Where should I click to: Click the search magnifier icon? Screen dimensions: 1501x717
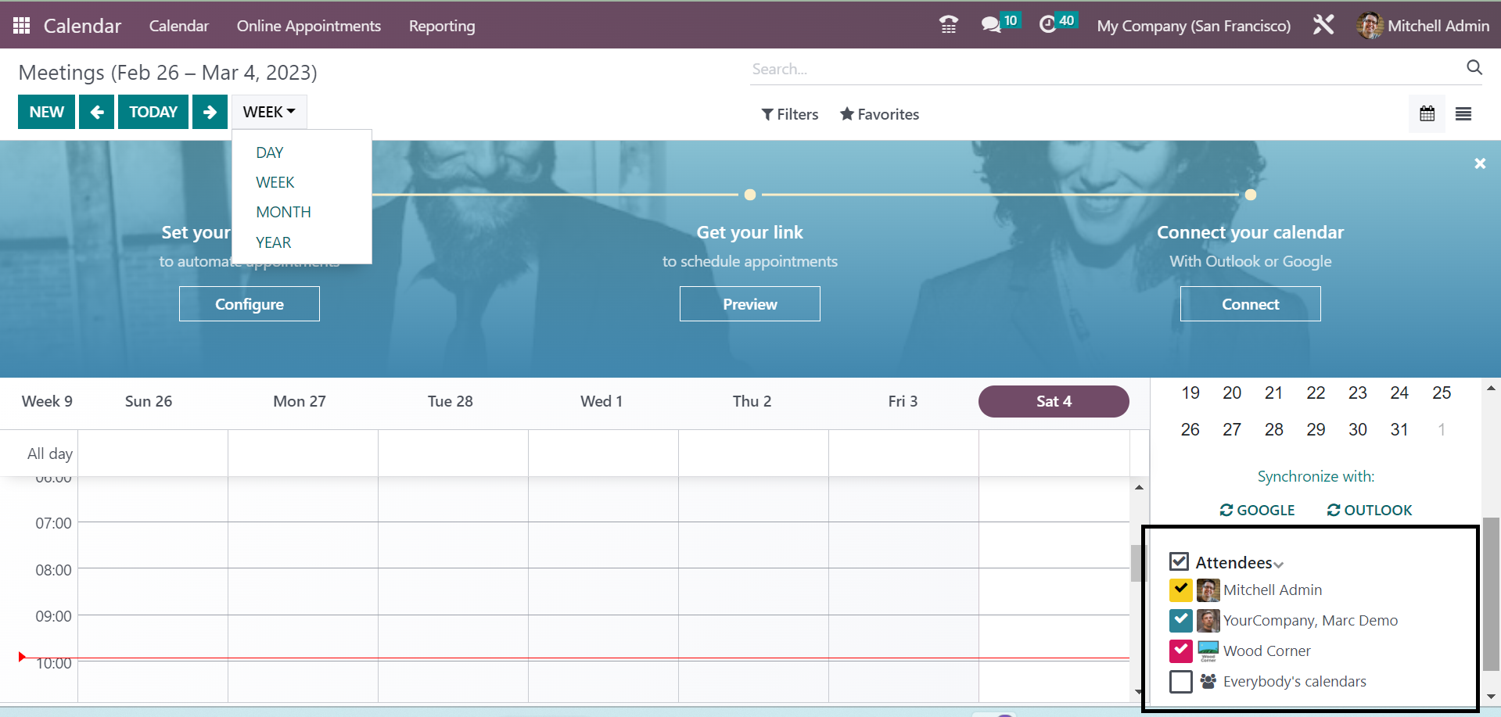1474,68
